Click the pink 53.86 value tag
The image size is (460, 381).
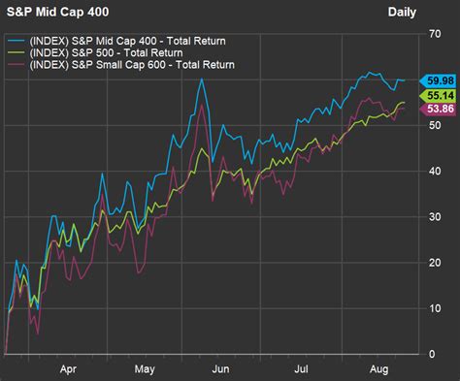click(x=438, y=109)
